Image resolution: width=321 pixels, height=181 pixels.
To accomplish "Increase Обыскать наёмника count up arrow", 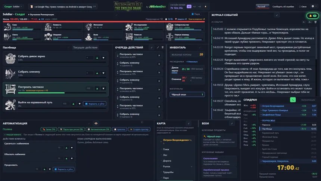I will [66, 159].
